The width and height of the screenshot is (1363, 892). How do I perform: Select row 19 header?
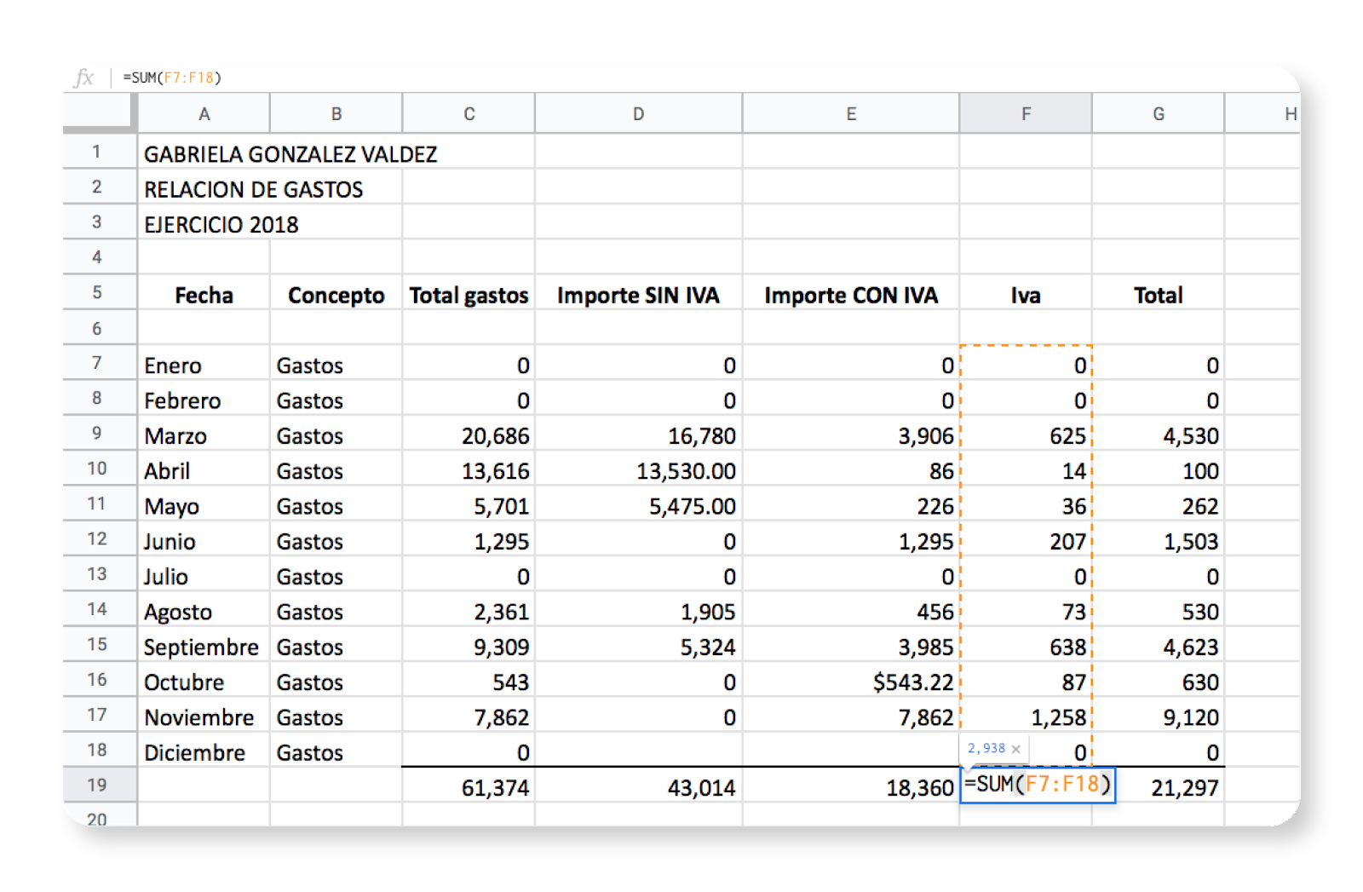tap(100, 785)
